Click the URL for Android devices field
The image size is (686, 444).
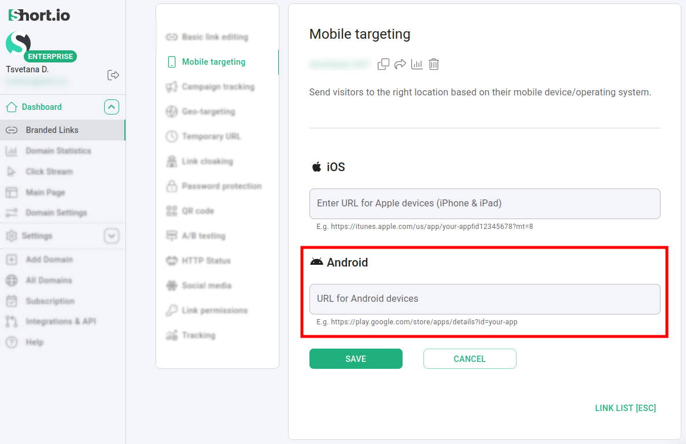[x=485, y=299]
